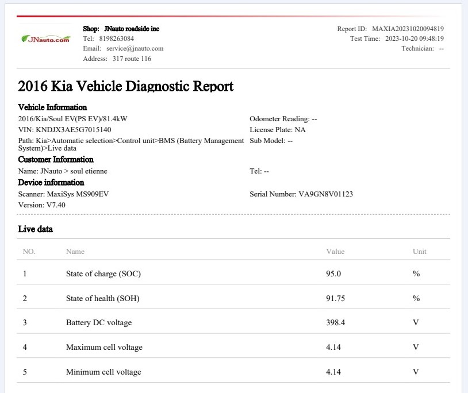468x393 pixels.
Task: Click the 'Sub Model' field
Action: (x=271, y=140)
